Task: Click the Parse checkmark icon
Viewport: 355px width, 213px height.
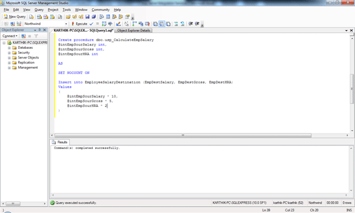Action: (x=91, y=24)
